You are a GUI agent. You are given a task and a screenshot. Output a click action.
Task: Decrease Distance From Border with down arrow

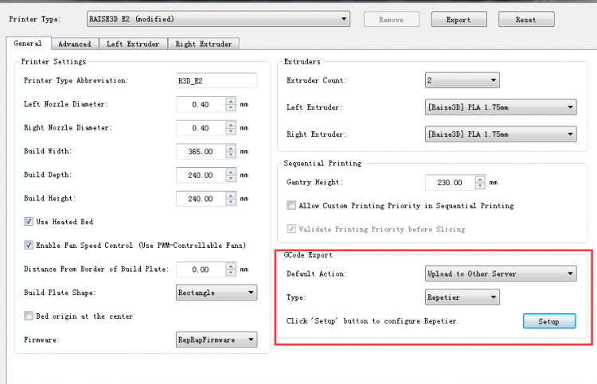click(x=231, y=273)
